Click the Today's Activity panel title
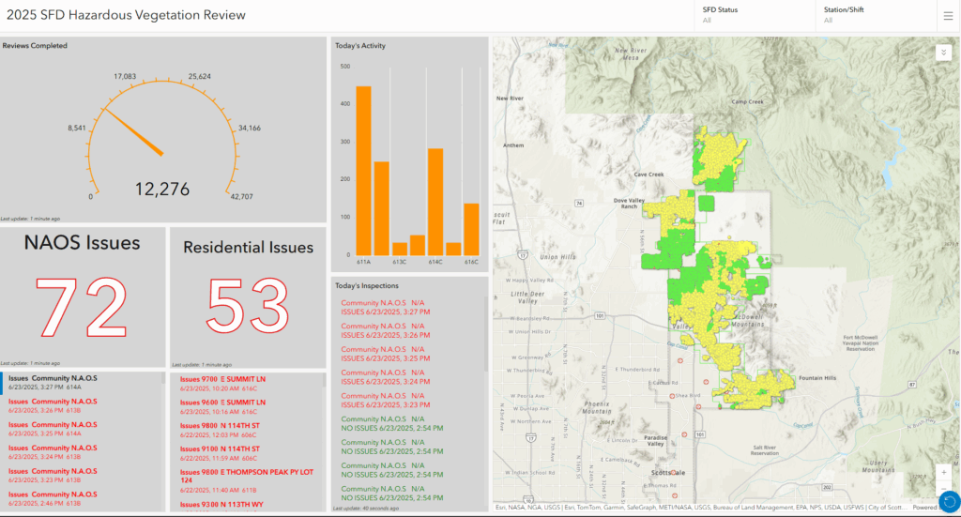The height and width of the screenshot is (517, 961). coord(360,46)
